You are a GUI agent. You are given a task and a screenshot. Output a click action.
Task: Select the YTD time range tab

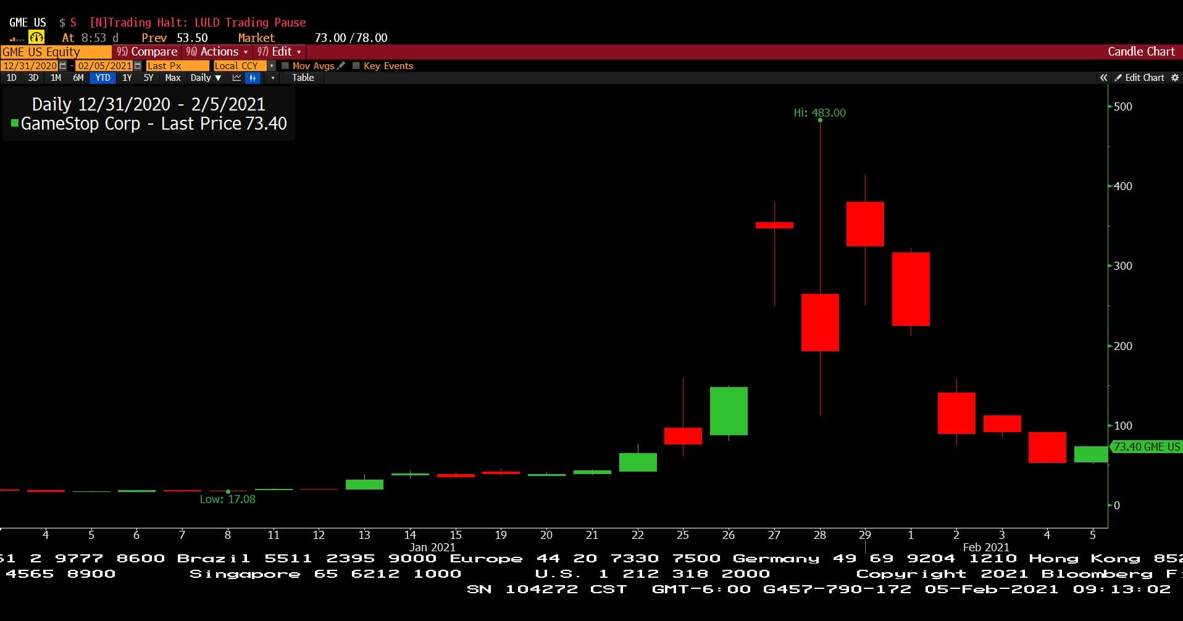[103, 78]
